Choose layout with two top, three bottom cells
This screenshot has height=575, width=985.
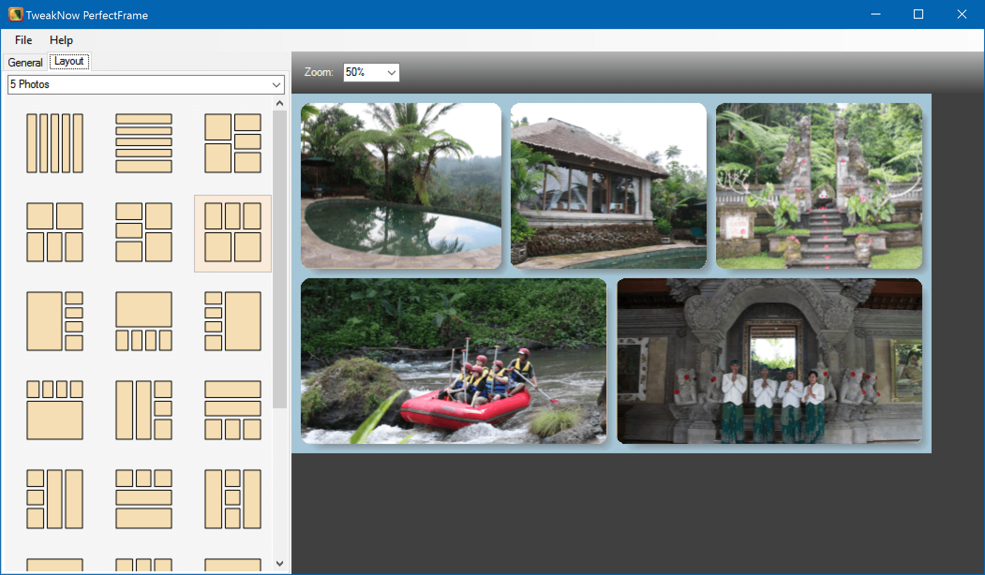(x=55, y=232)
